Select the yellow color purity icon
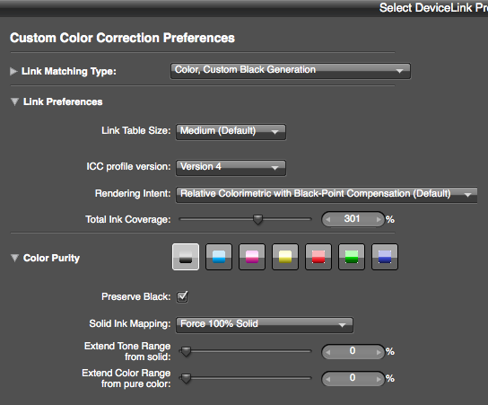The height and width of the screenshot is (405, 488). tap(285, 257)
